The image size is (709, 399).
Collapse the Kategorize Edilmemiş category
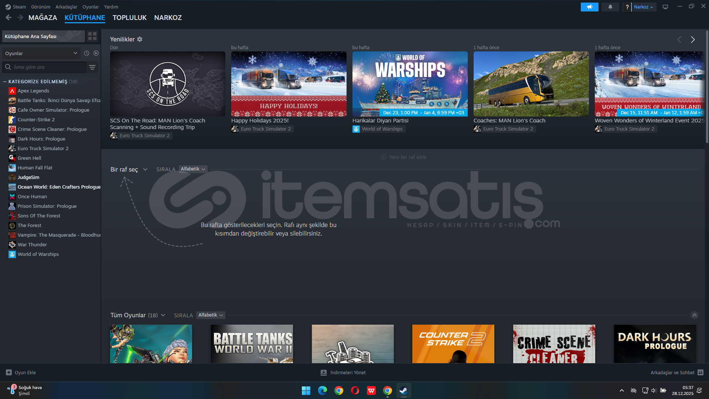pyautogui.click(x=5, y=82)
